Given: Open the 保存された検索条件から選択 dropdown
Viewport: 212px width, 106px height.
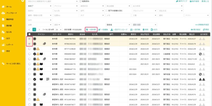Looking at the screenshot, I should (x=53, y=1).
